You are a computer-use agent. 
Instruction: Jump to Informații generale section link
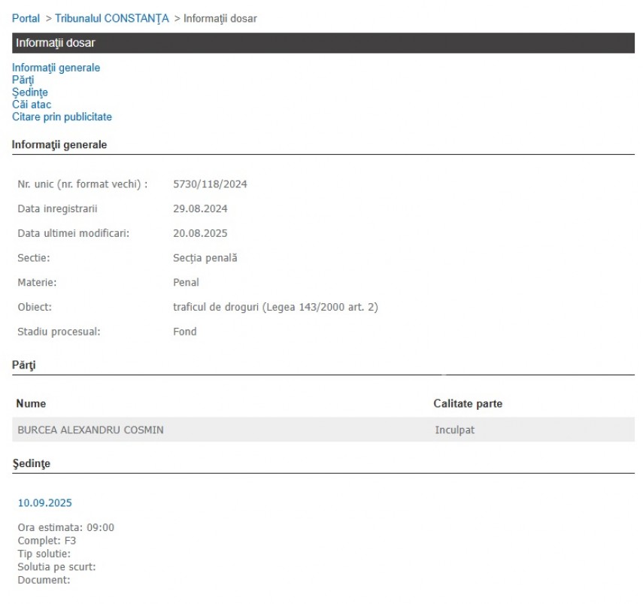56,68
